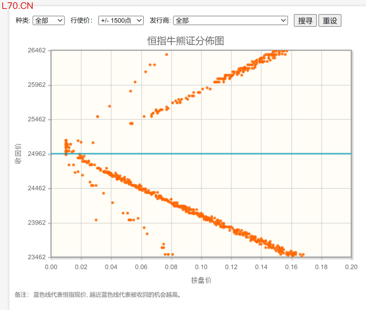Select the topmost isolated dot near 0.076

point(166,54)
